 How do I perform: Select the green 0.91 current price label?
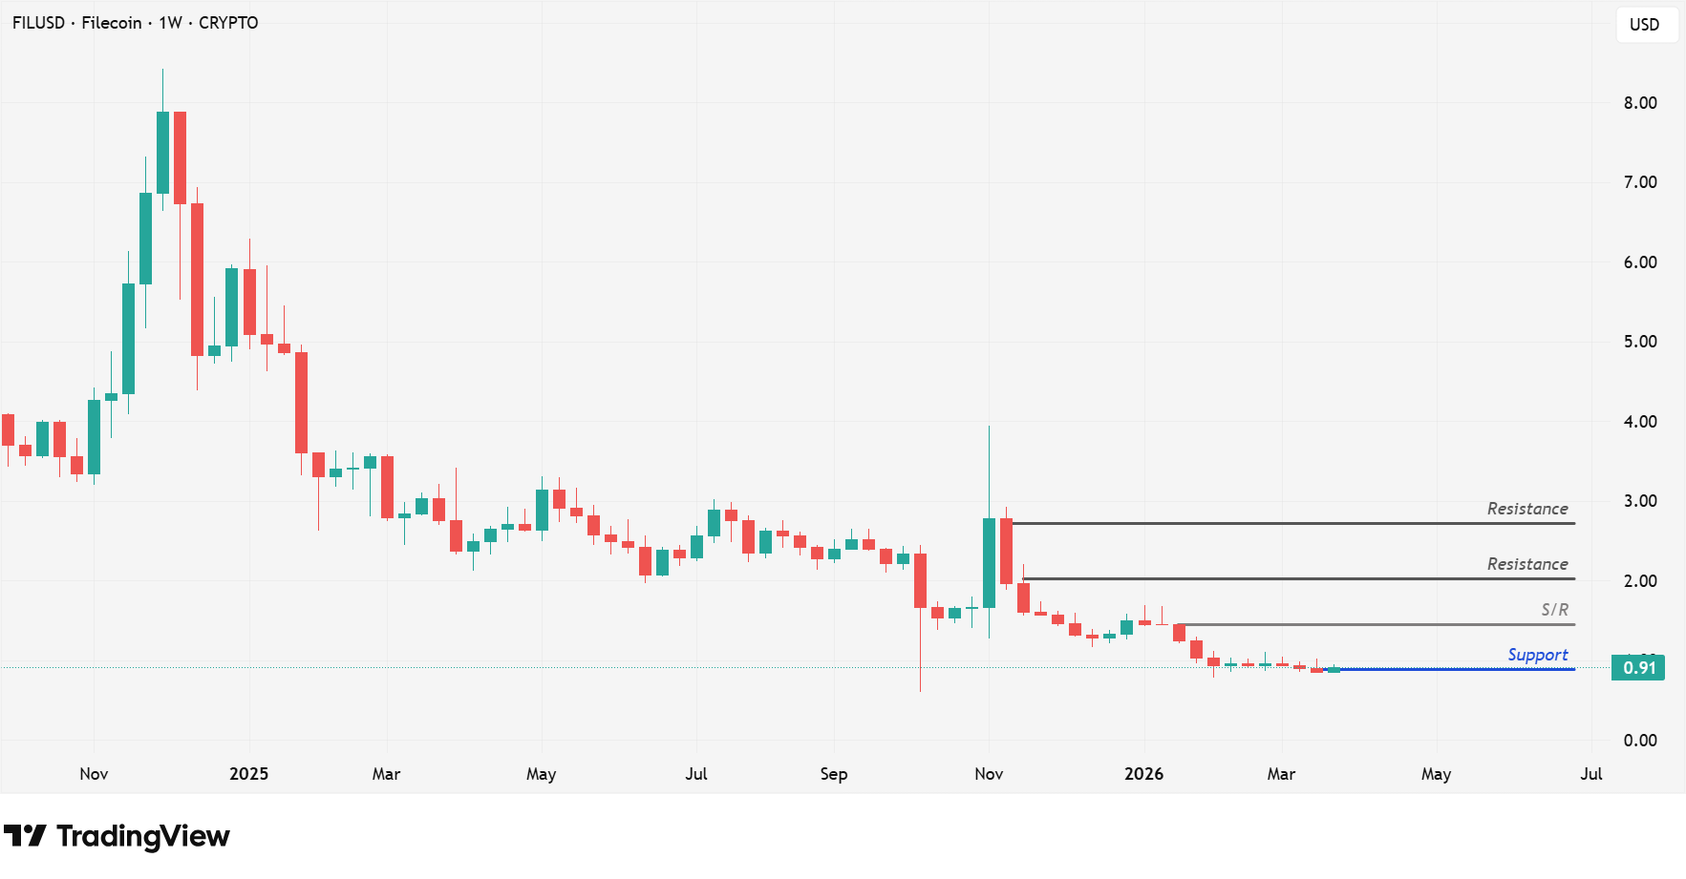[x=1637, y=668]
